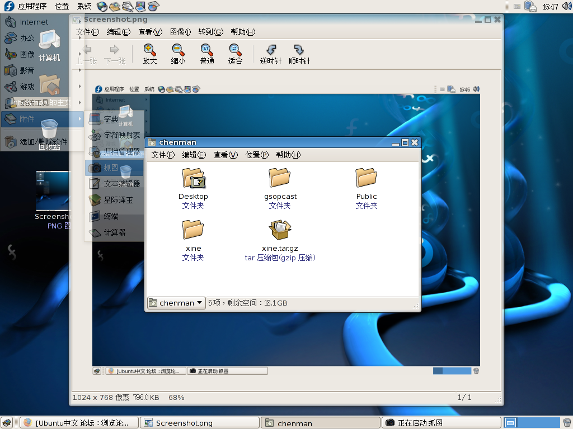Click the workspace switcher in bottom panel
573x429 pixels.
(x=532, y=423)
